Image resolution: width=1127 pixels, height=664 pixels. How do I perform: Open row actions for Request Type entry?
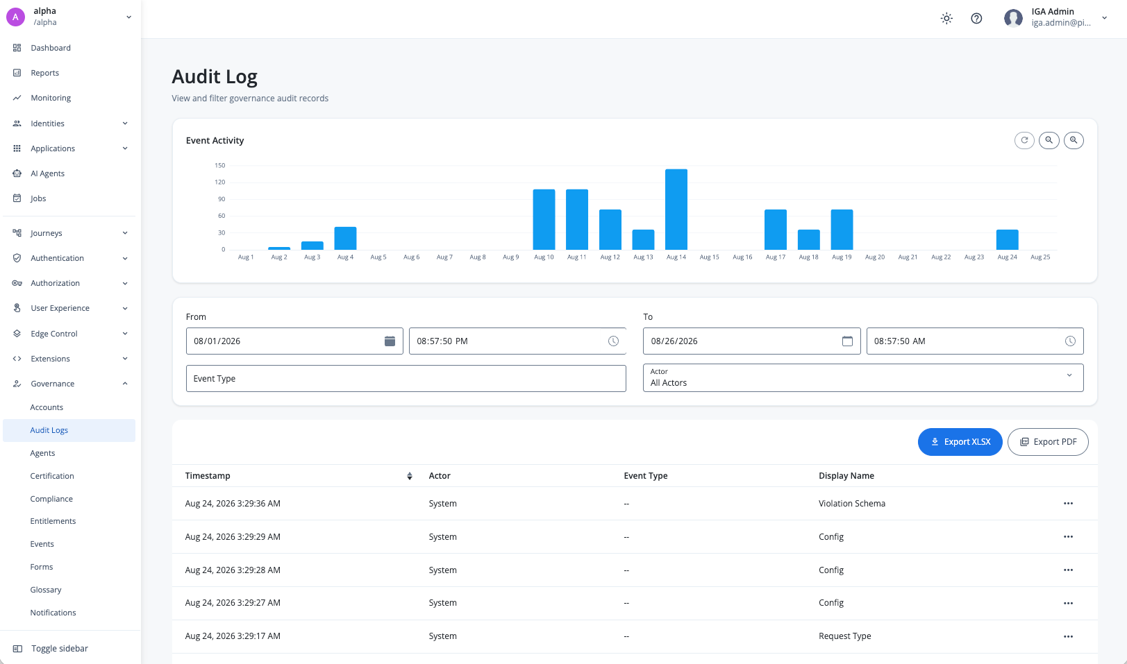click(1068, 636)
